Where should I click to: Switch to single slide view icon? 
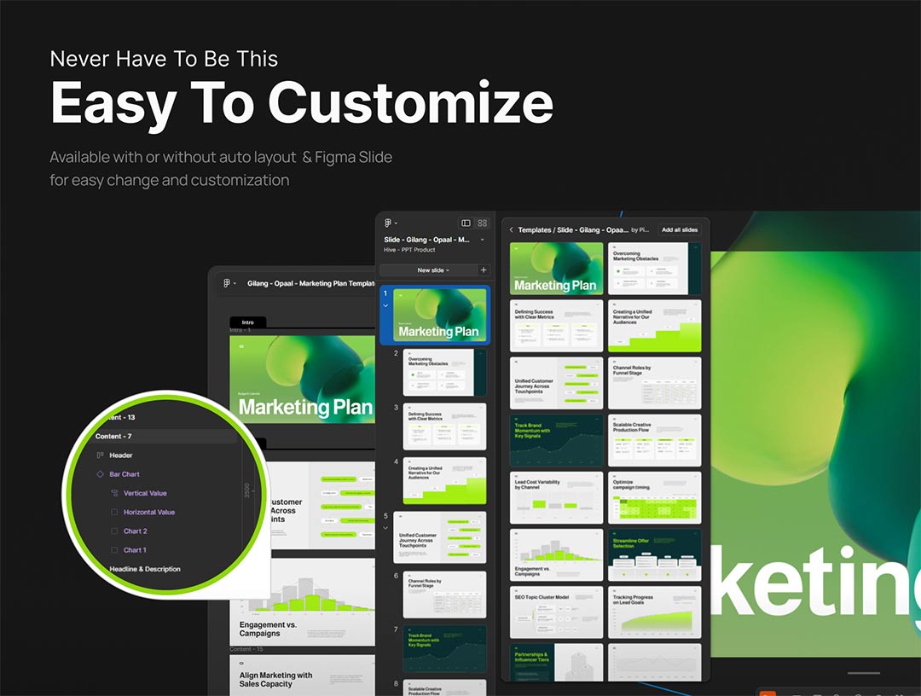pos(466,223)
